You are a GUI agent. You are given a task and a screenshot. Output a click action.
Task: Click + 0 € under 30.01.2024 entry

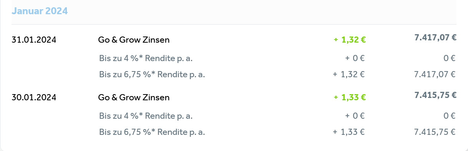[x=355, y=116]
